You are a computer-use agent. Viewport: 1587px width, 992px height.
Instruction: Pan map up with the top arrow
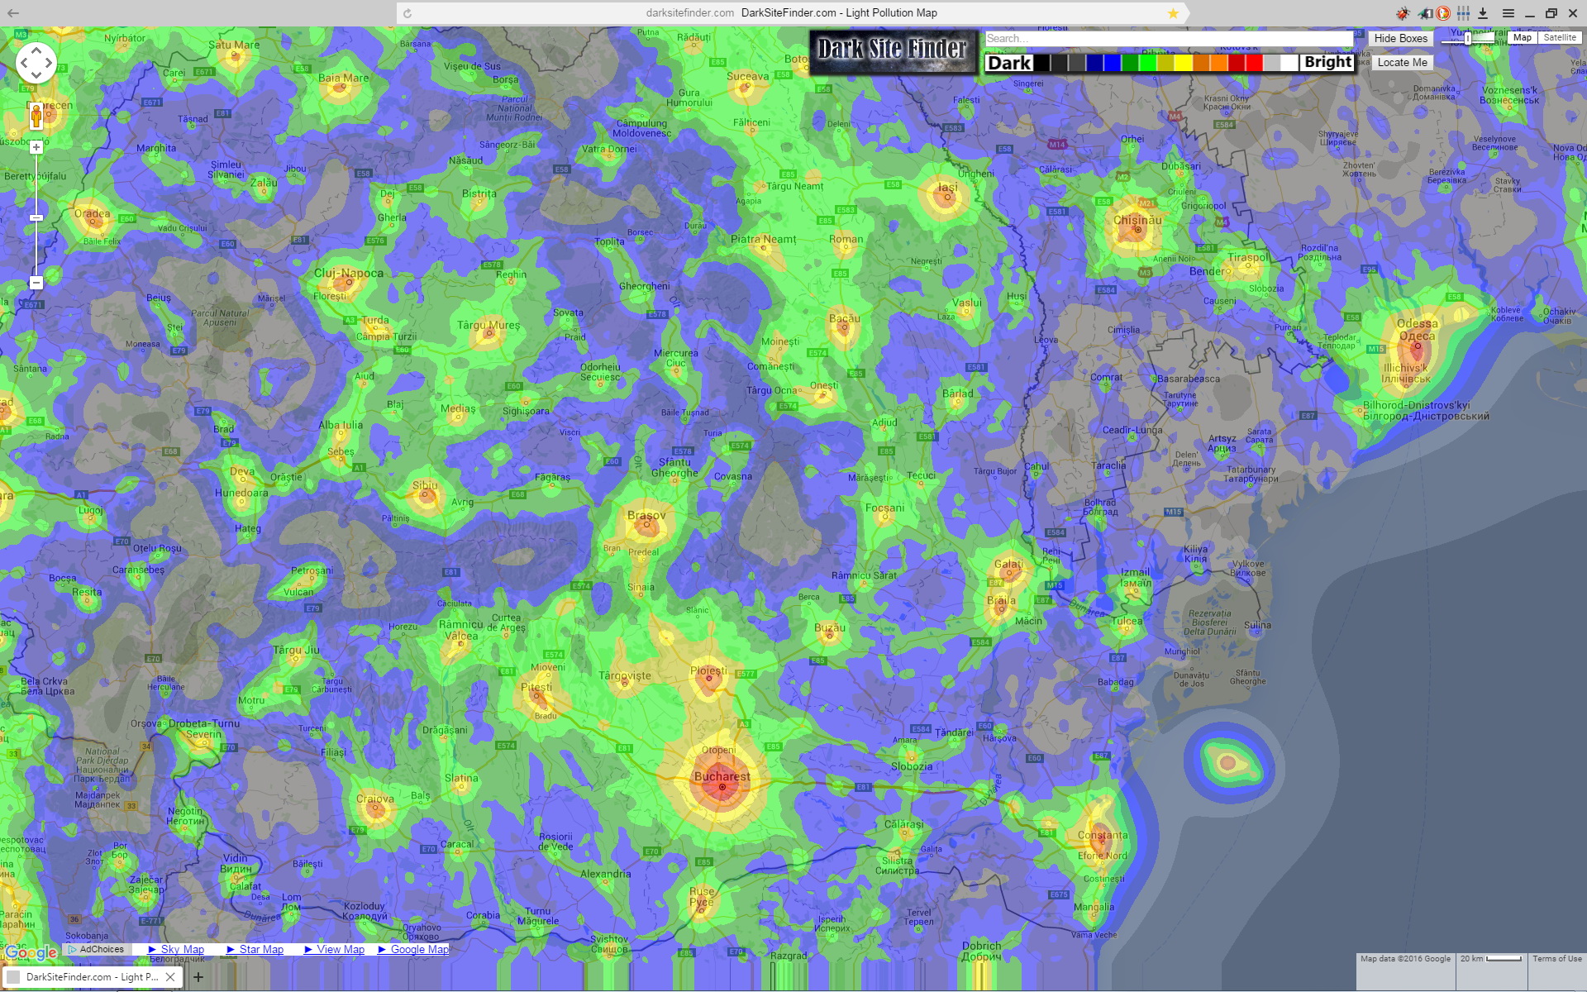(x=36, y=50)
